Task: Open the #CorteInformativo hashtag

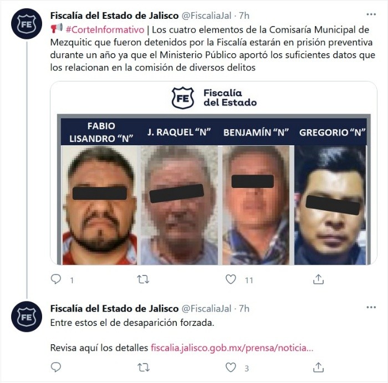Action: point(105,30)
